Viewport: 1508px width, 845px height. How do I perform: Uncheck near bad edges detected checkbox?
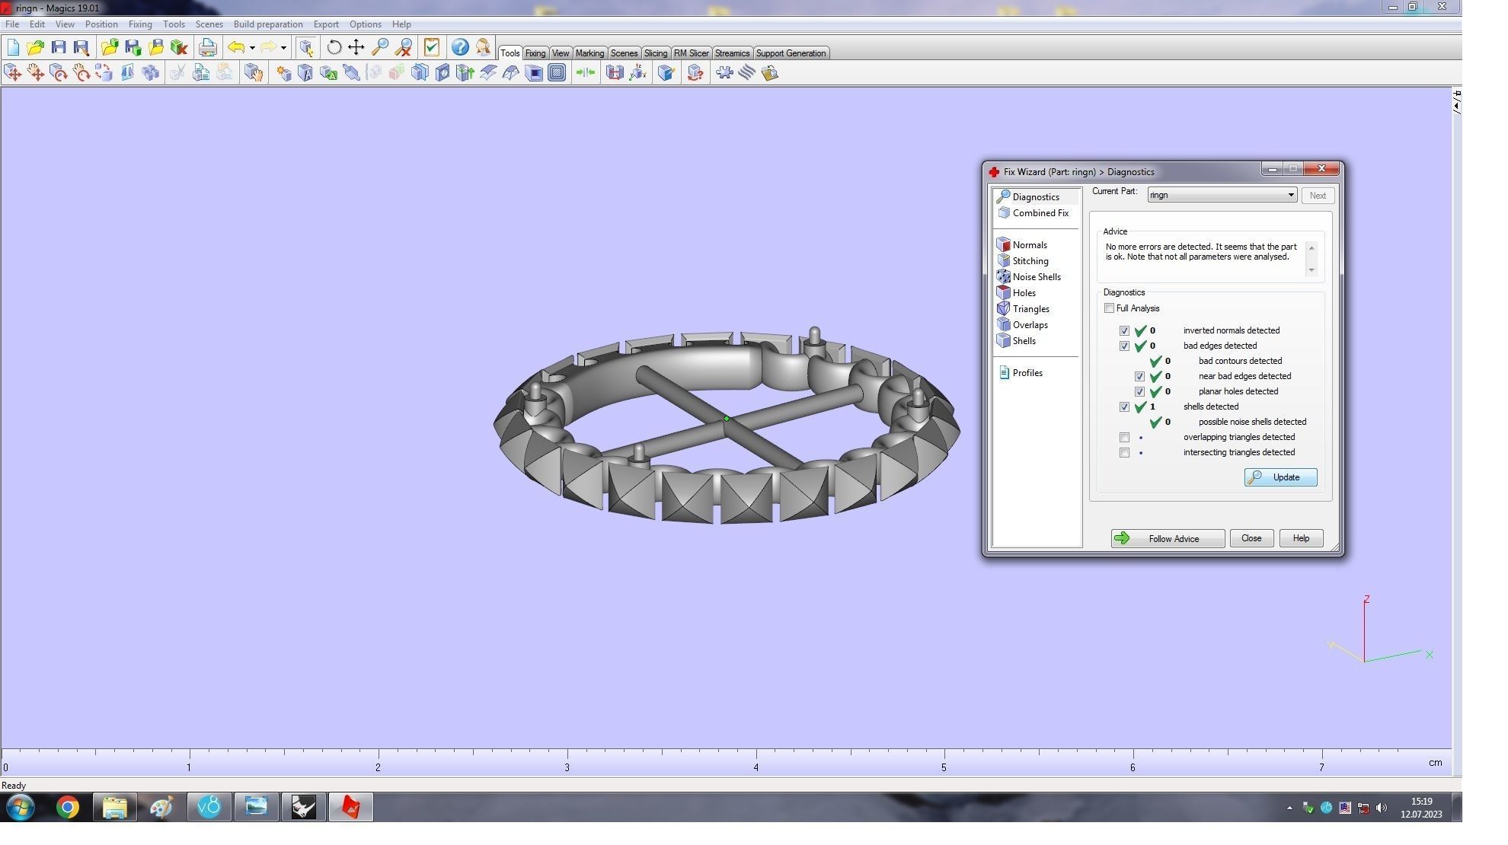(1139, 377)
